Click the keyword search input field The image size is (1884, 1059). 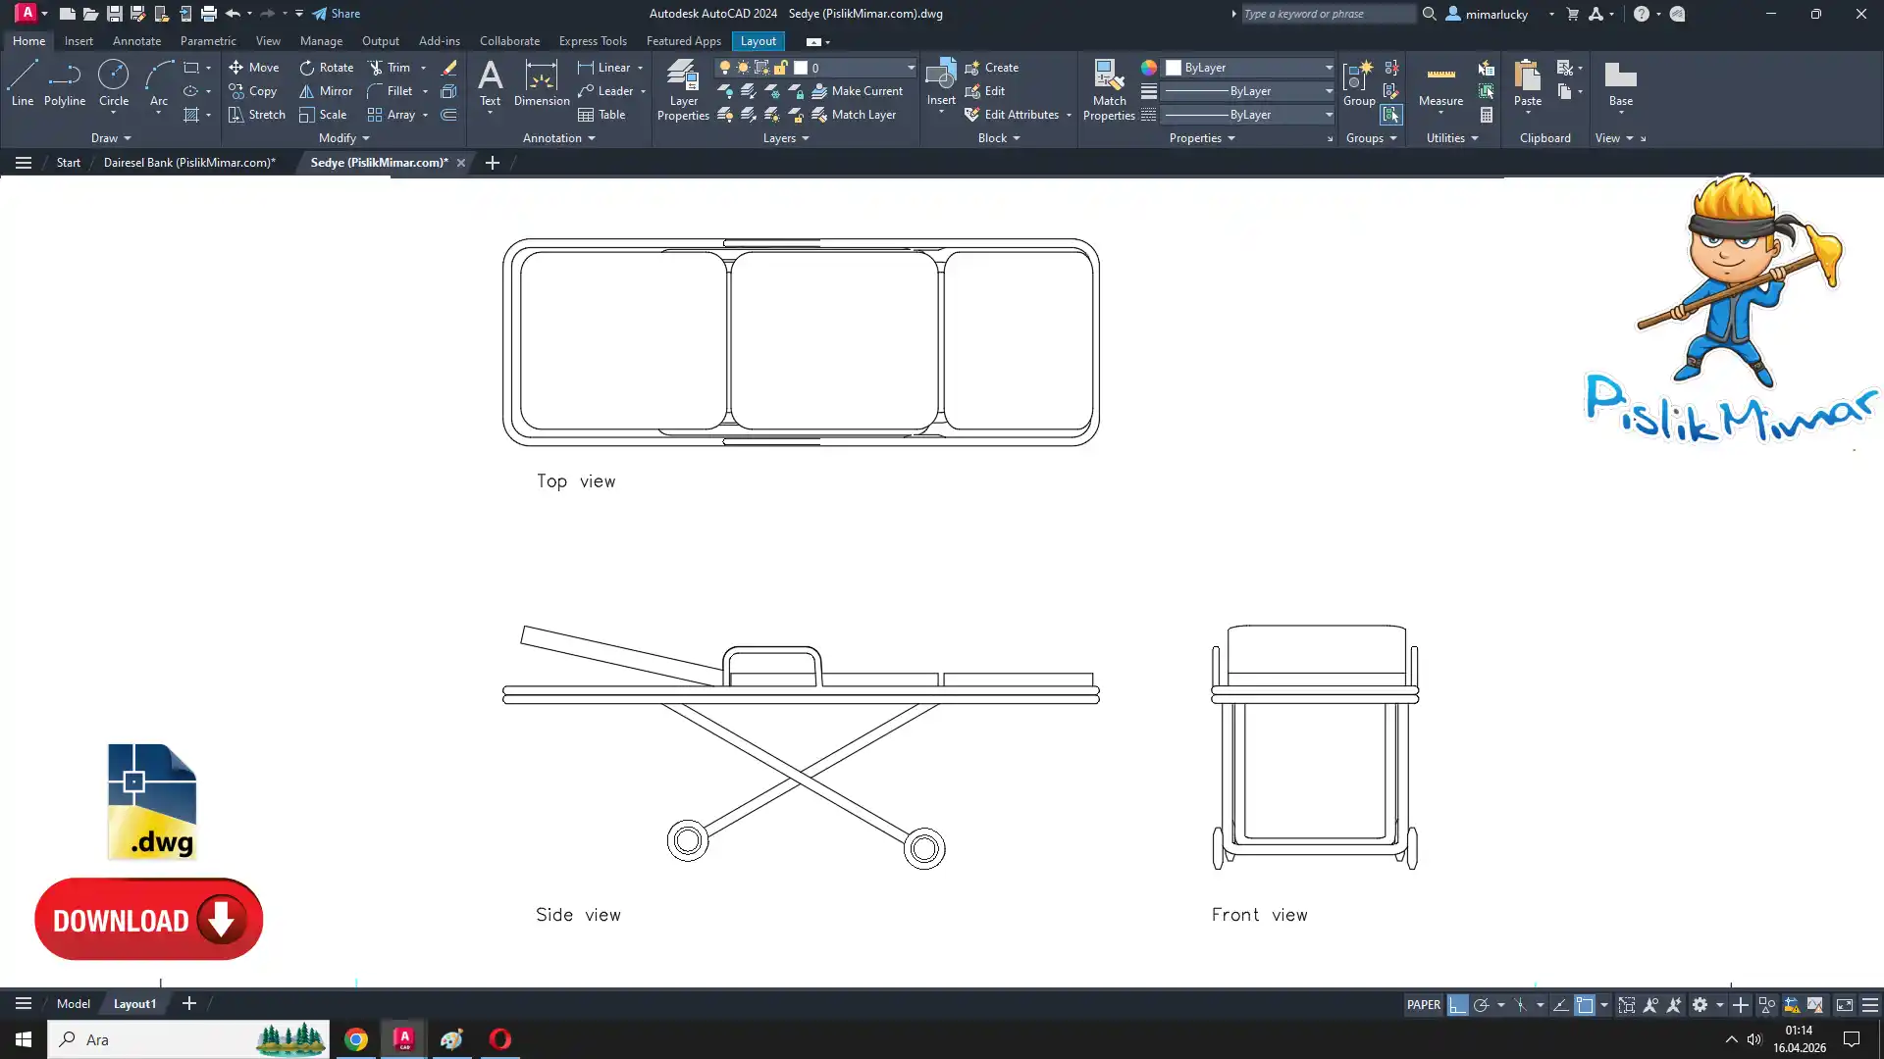(1327, 14)
